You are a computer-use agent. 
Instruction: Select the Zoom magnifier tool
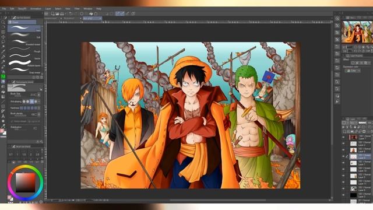(x=3, y=22)
